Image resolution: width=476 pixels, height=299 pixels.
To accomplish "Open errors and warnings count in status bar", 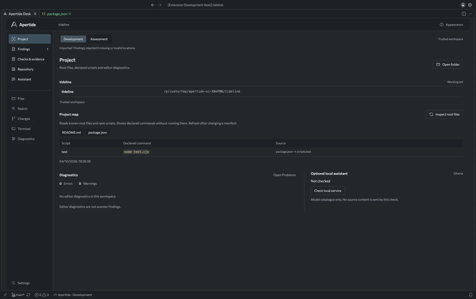I will tap(42, 295).
